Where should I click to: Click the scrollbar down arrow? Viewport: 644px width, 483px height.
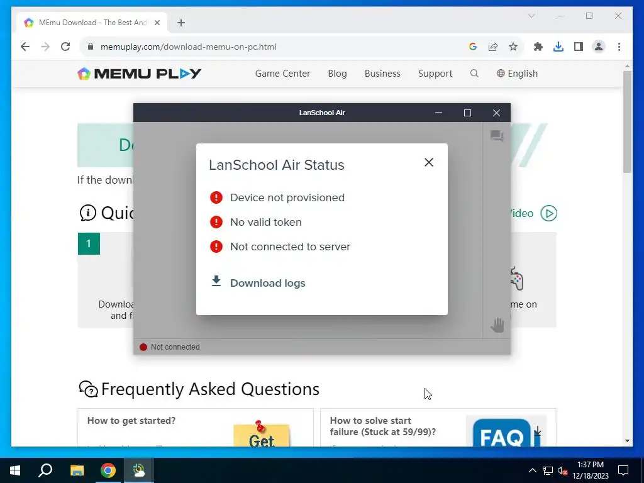click(x=627, y=441)
